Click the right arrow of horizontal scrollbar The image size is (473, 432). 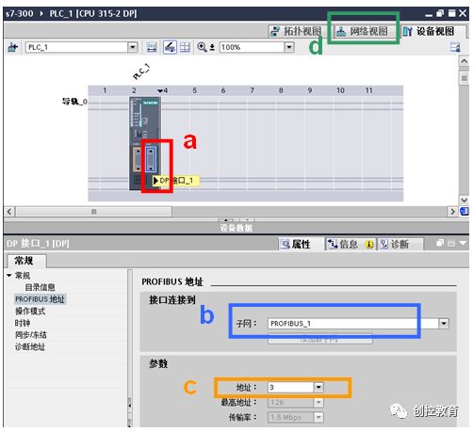[452, 212]
